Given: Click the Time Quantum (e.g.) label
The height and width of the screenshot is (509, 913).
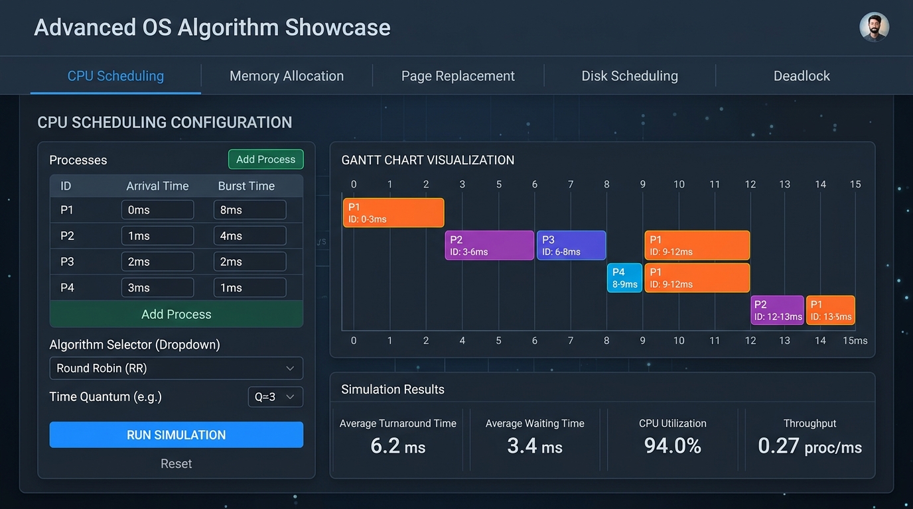Looking at the screenshot, I should (x=105, y=396).
